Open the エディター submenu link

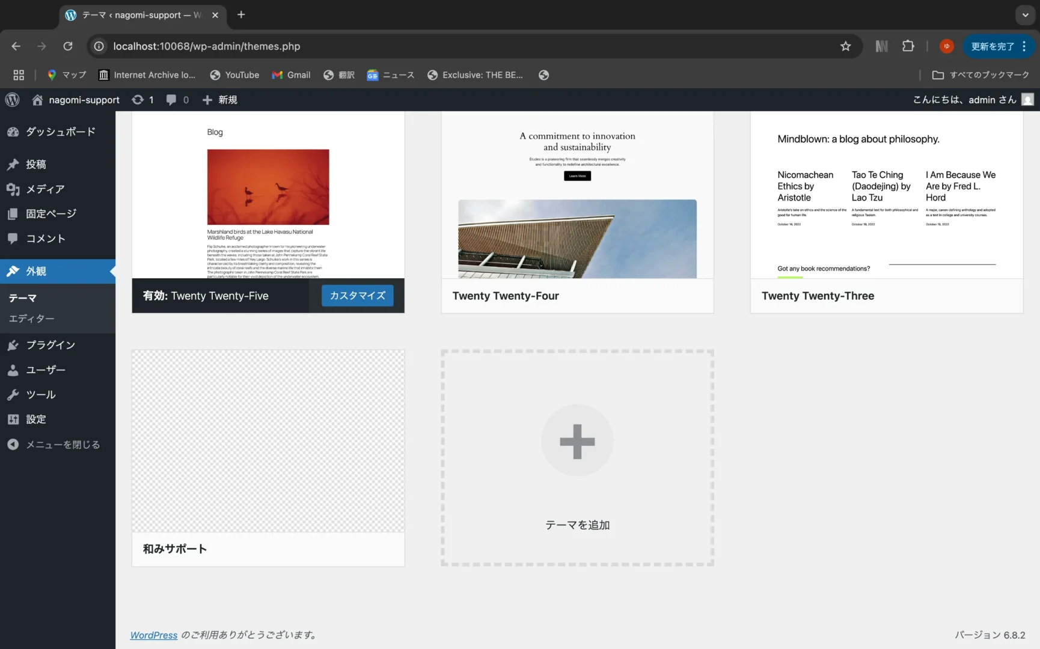coord(31,318)
